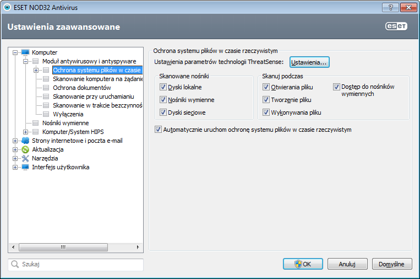The image size is (420, 279).
Task: Collapse Moduł antywirusowy i antyspyware node
Action: [x=25, y=61]
